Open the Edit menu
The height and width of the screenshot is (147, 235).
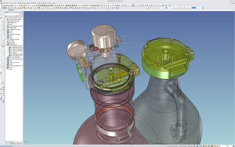(x=7, y=3)
